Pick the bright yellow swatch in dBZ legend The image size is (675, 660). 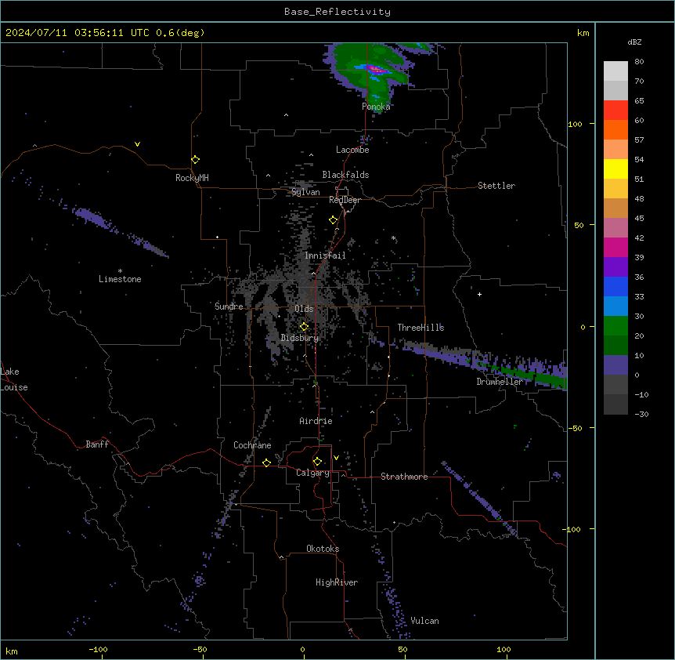pyautogui.click(x=615, y=169)
